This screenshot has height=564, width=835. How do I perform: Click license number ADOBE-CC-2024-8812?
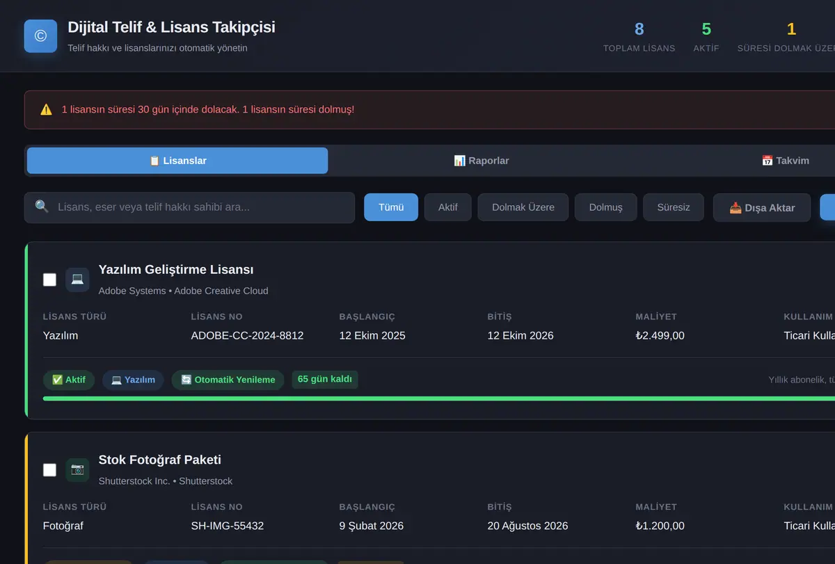click(247, 335)
